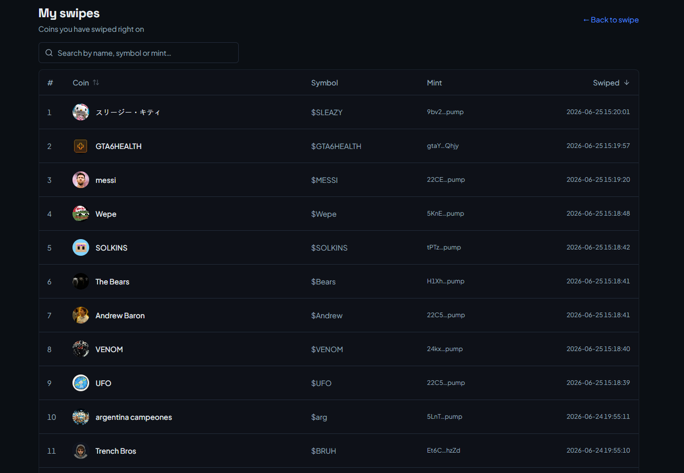Click mint address 22CE...pump
Viewport: 684px width, 473px height.
pyautogui.click(x=446, y=179)
